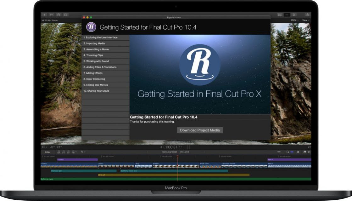352x201 pixels.
Task: Toggle audio skimming waveform icon
Action: click(279, 152)
